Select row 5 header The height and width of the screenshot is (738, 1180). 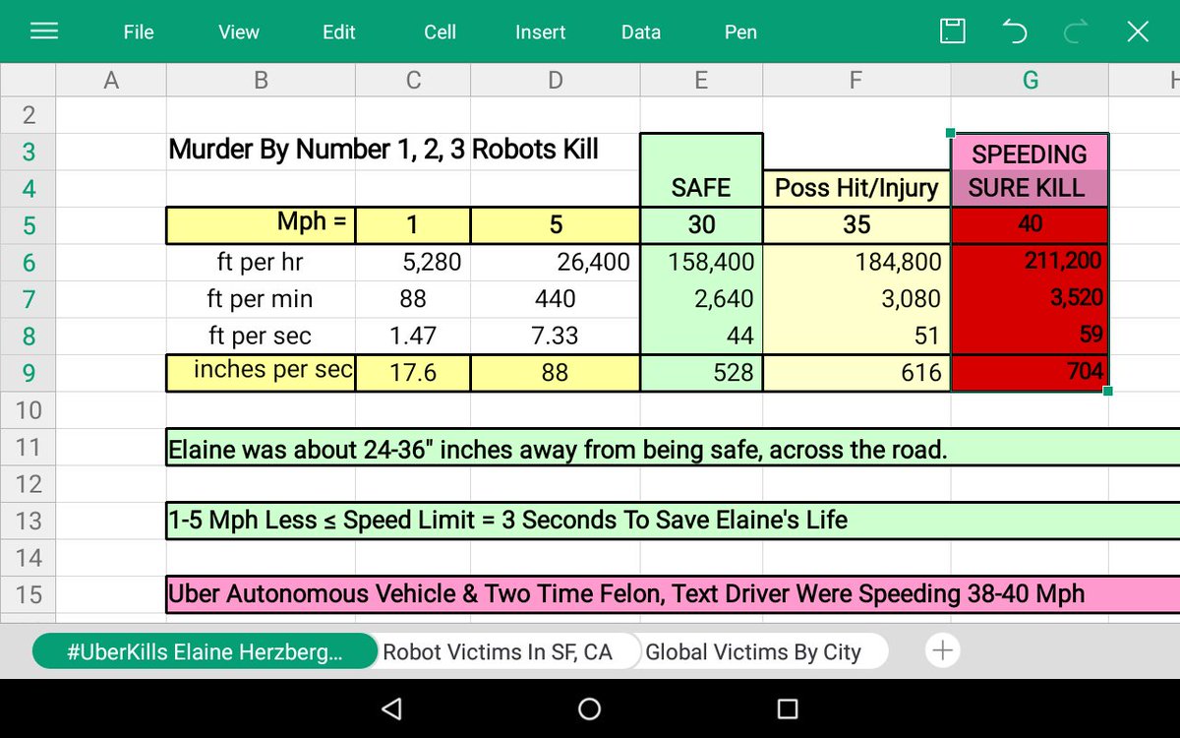click(x=29, y=225)
